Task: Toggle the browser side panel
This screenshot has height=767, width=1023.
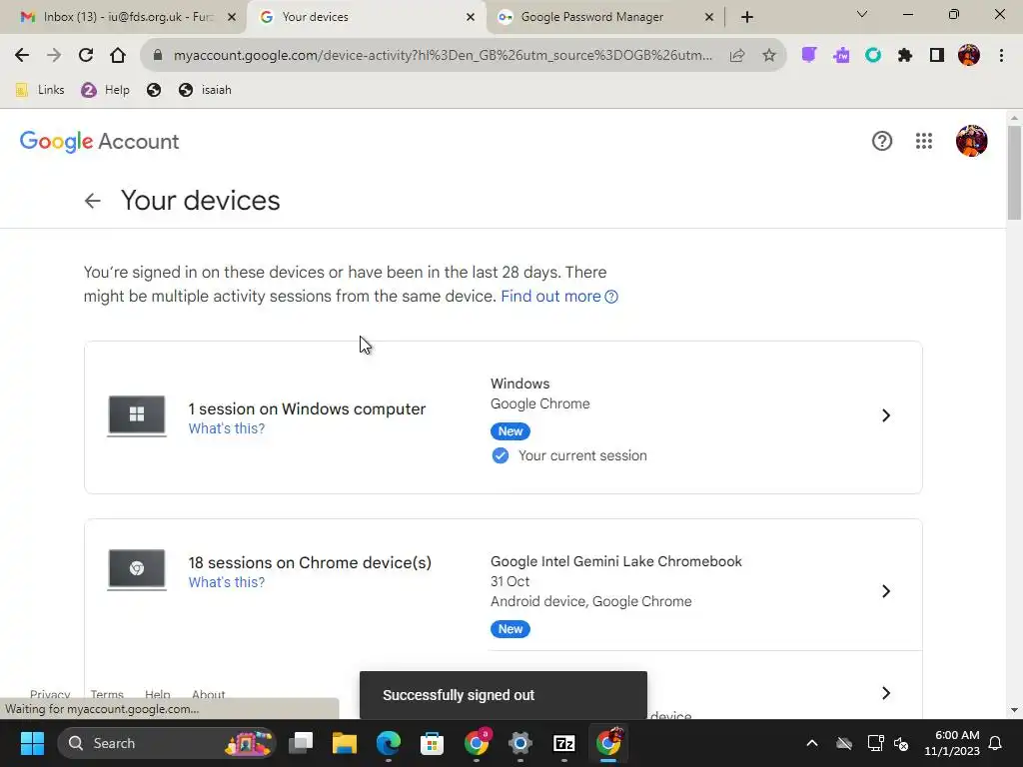Action: point(937,56)
